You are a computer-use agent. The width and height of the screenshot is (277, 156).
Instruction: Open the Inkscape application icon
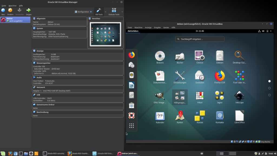pyautogui.click(x=239, y=96)
